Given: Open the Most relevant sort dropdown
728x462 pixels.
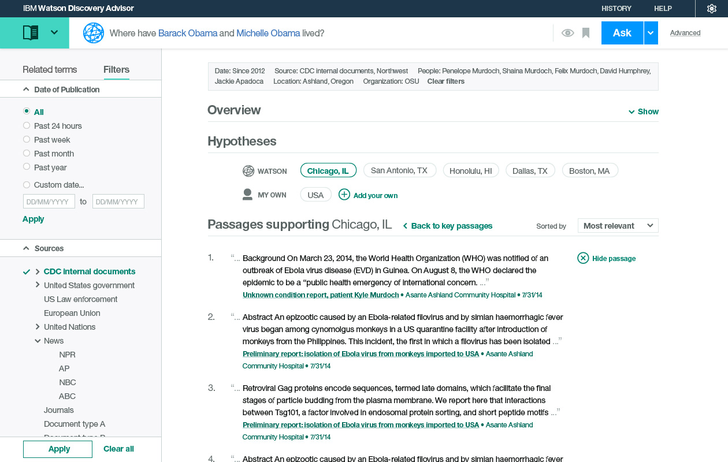Looking at the screenshot, I should click(618, 226).
